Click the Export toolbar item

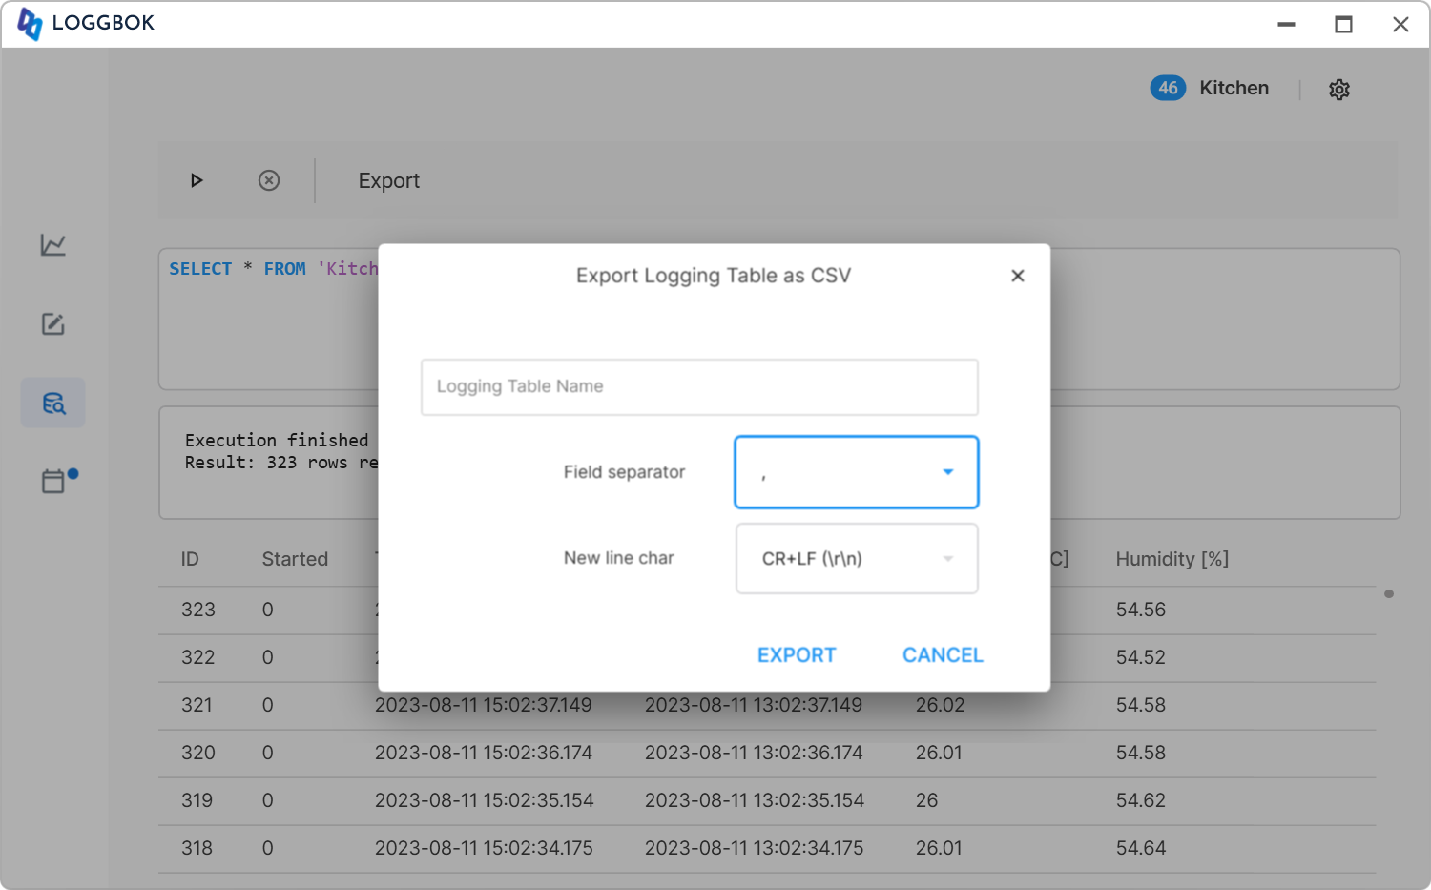coord(388,181)
